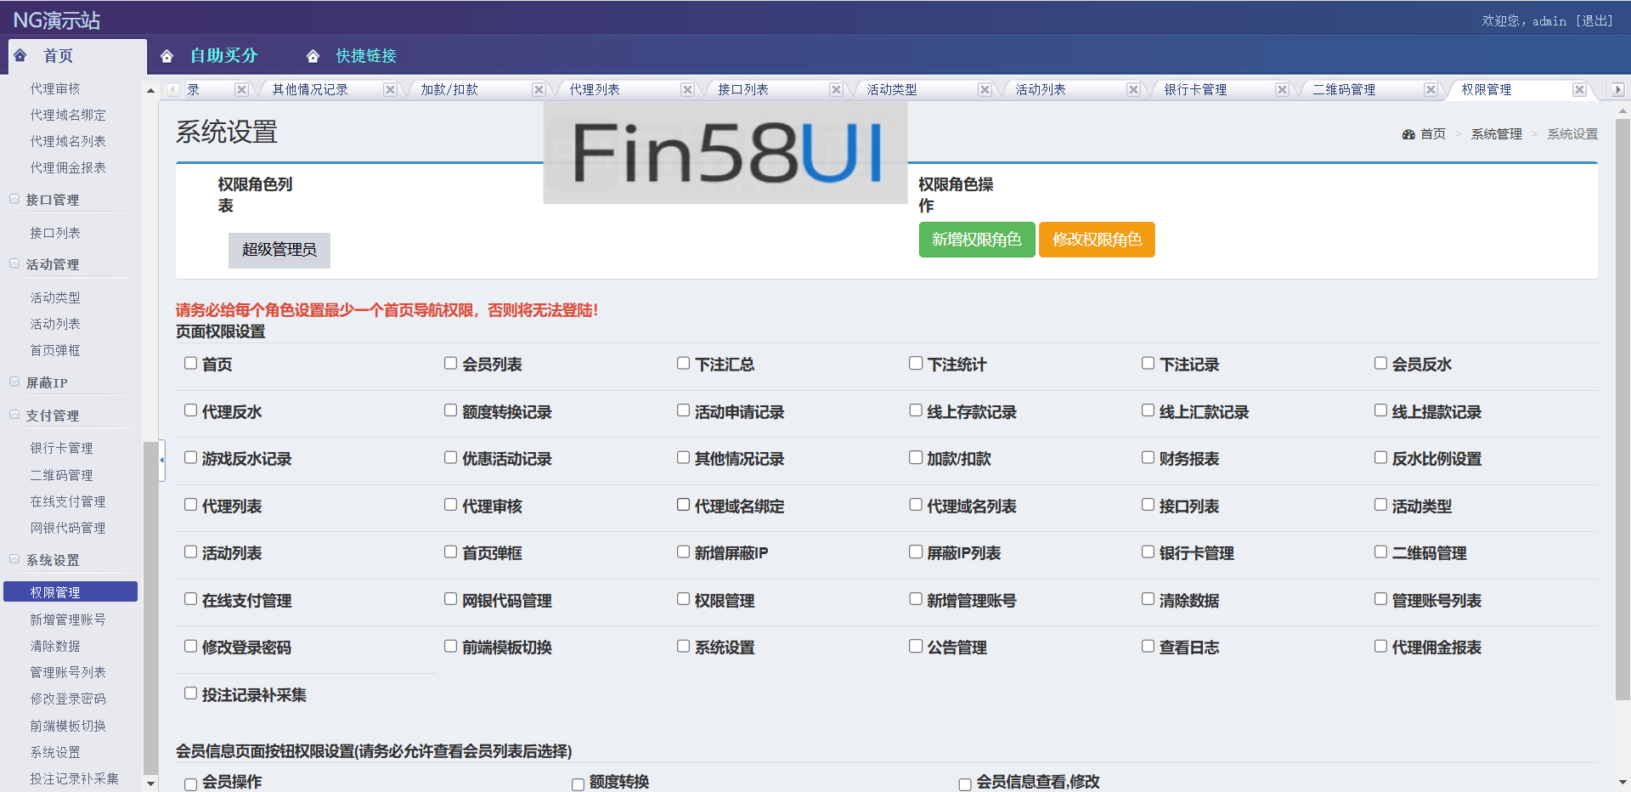Click the tab bar scroll-left arrow icon

[173, 90]
